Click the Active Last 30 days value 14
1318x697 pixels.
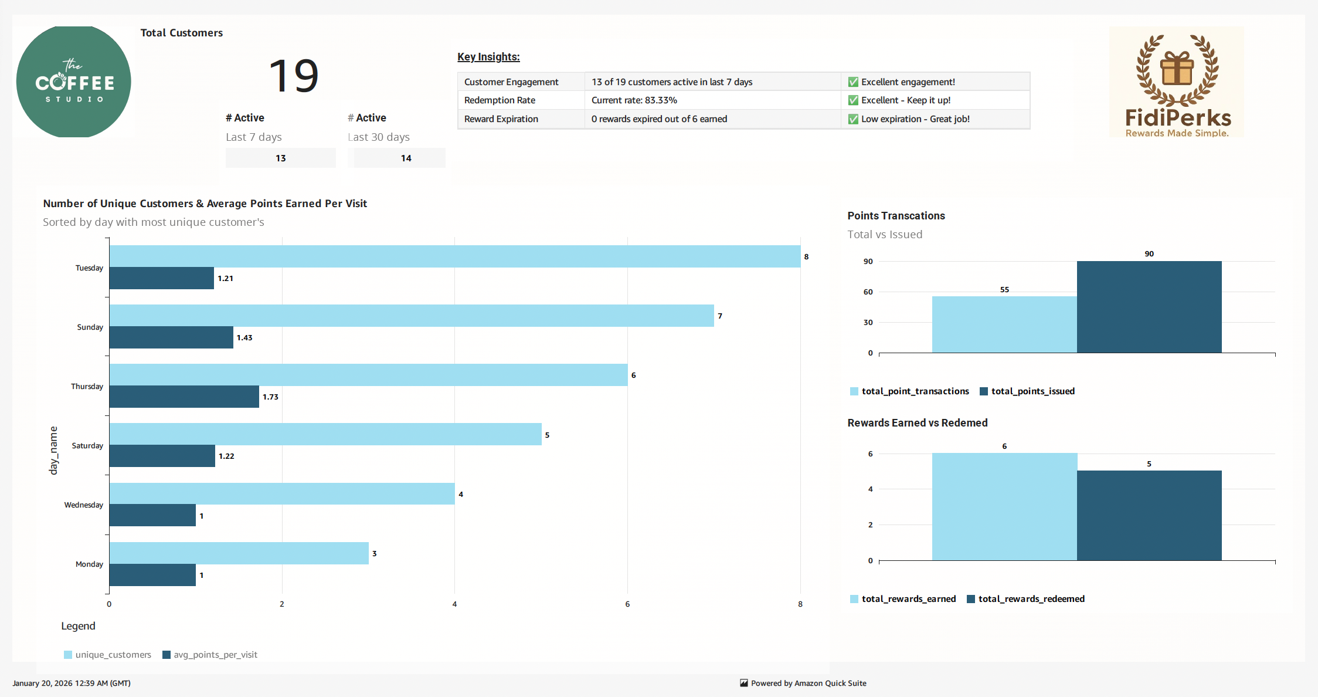[406, 157]
